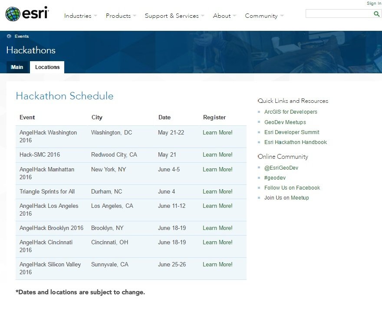Click the search magnifier icon
This screenshot has width=382, height=315.
pyautogui.click(x=376, y=14)
